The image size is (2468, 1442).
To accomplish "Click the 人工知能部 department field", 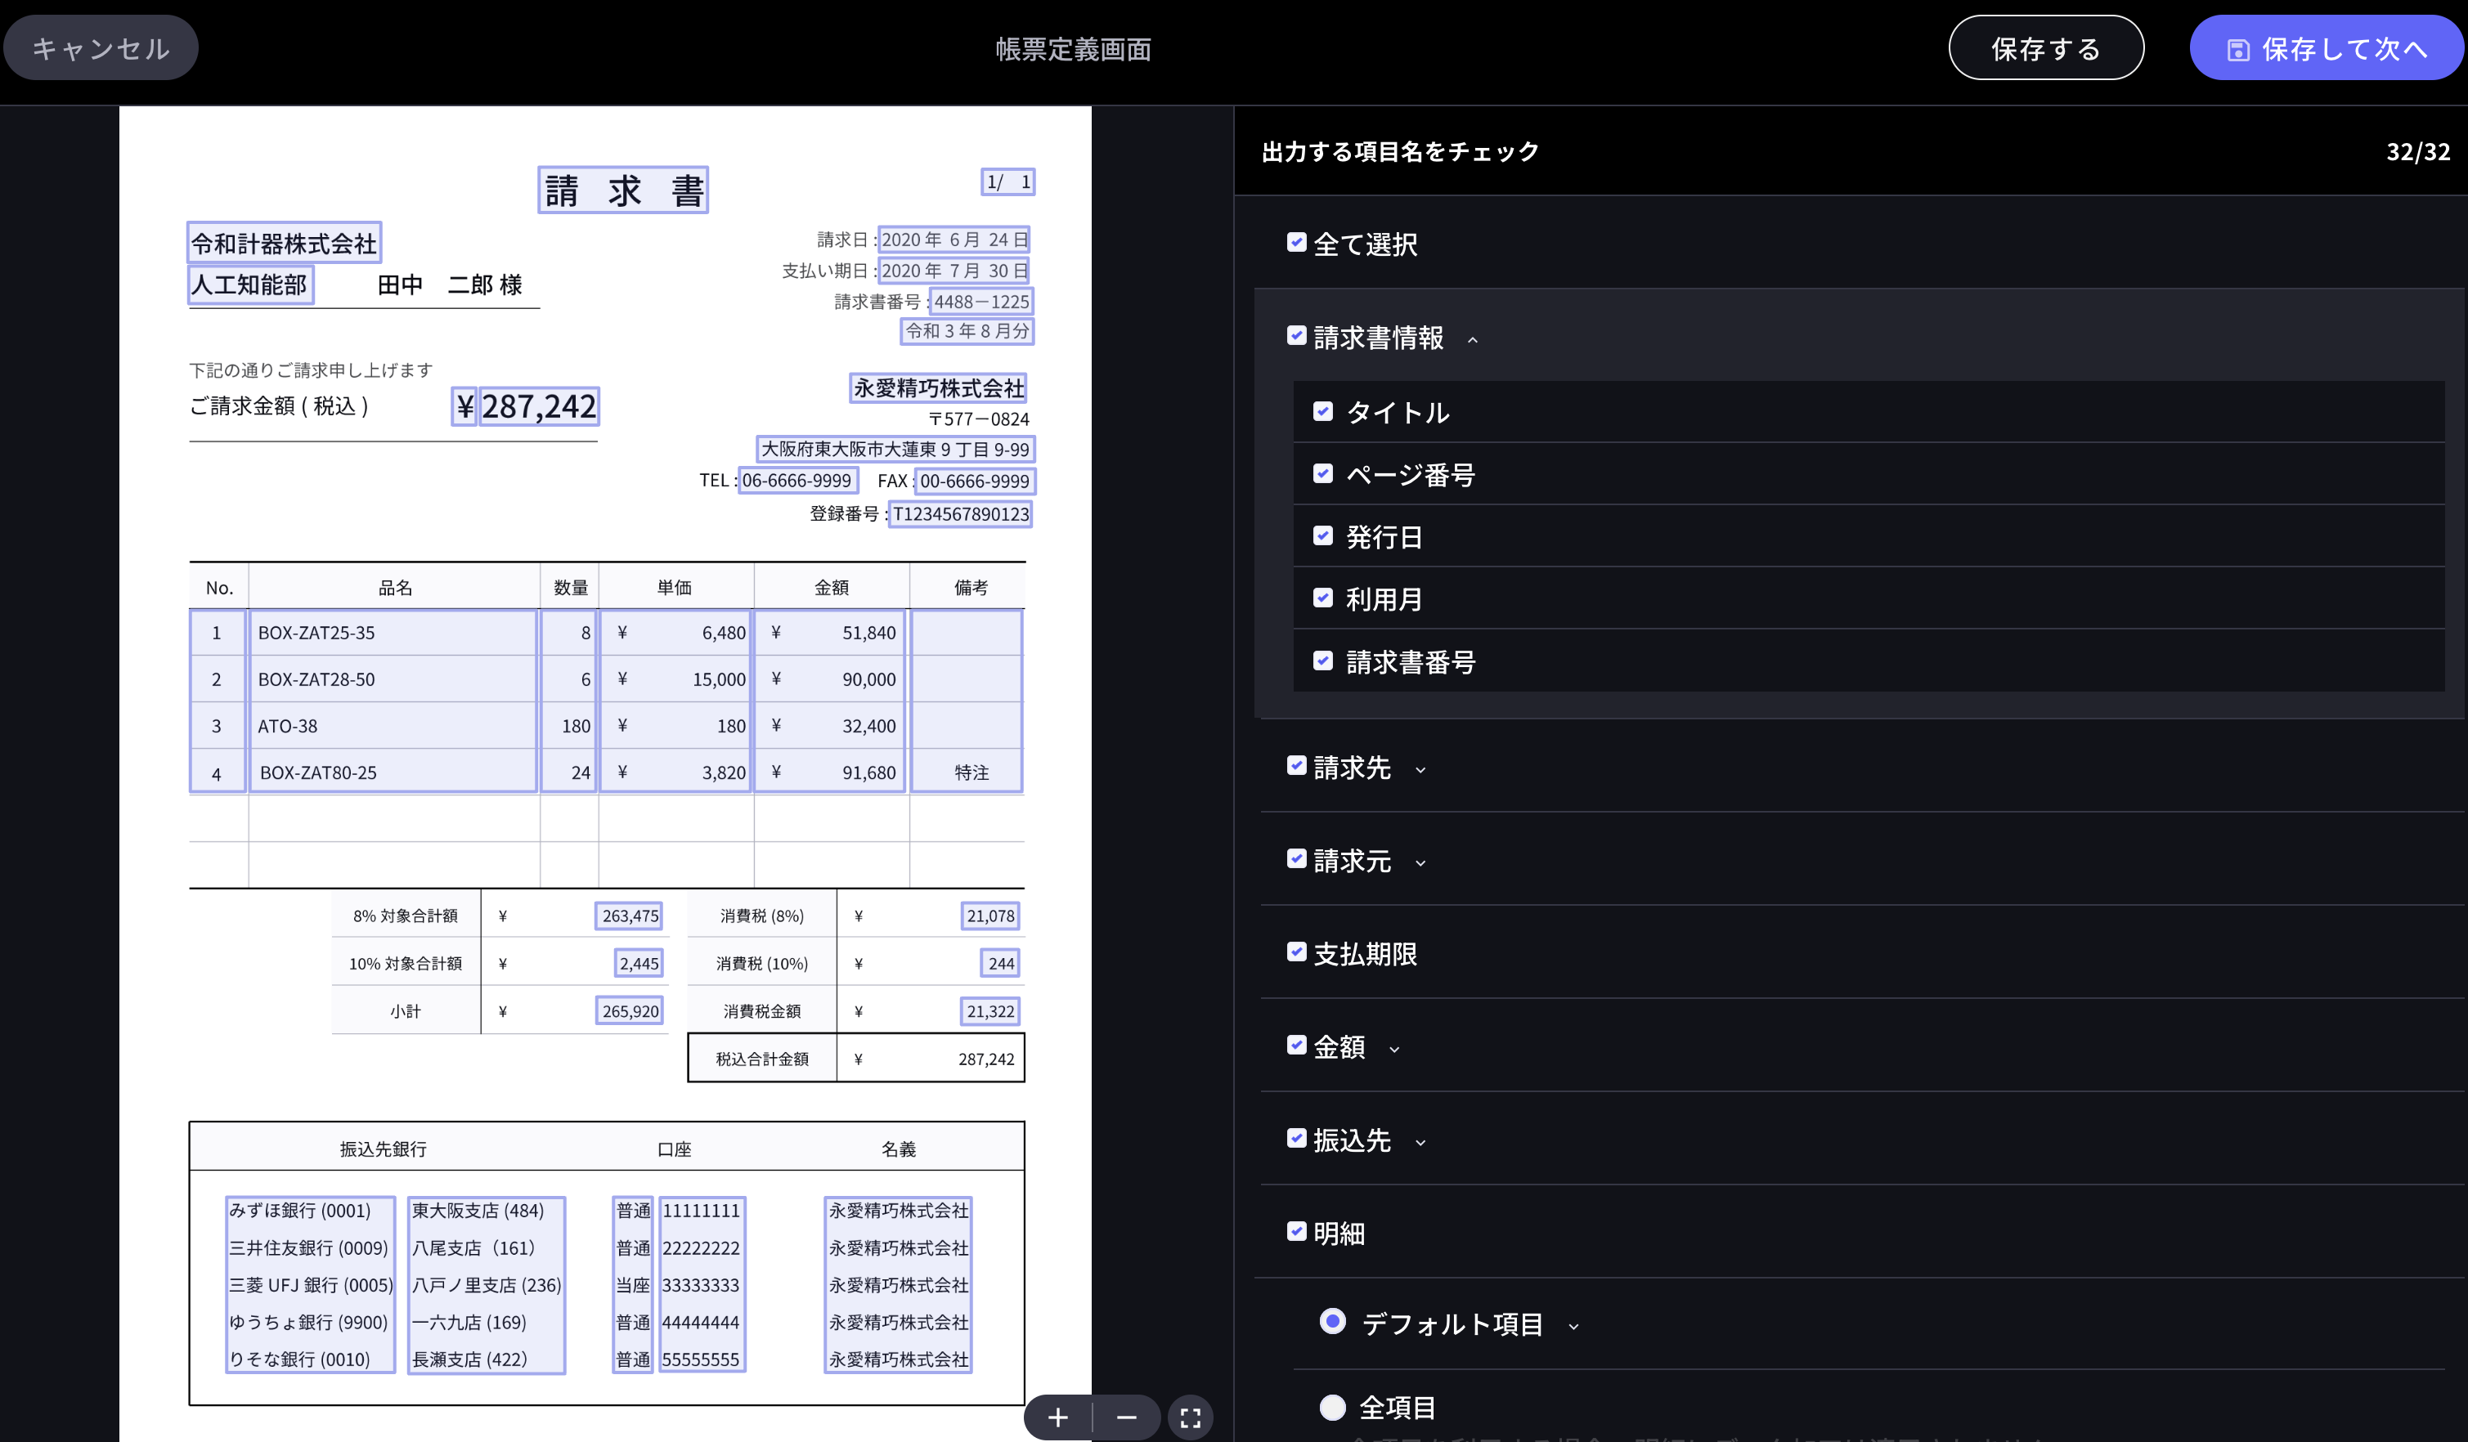I will pos(249,284).
